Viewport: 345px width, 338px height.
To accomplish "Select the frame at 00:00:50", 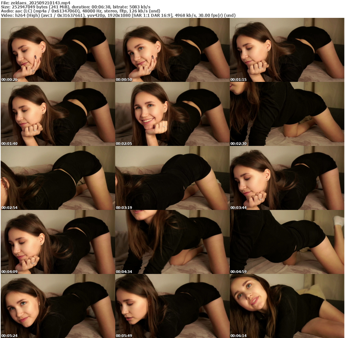I will 172,50.
